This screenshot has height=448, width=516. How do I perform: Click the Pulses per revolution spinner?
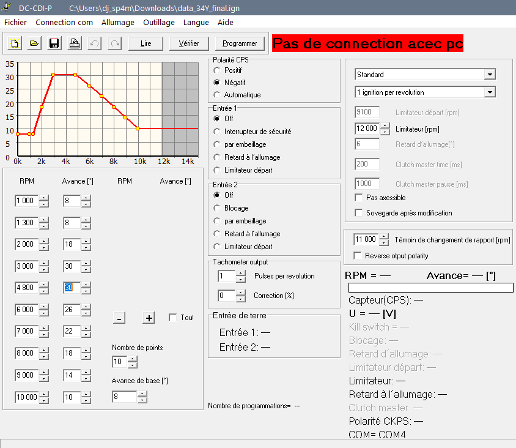click(x=241, y=276)
